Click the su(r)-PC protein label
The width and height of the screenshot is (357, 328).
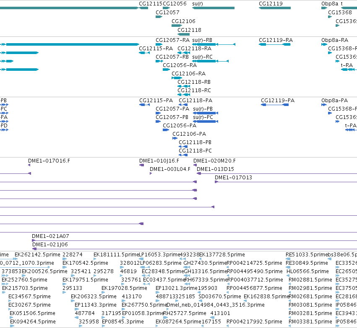click(x=203, y=117)
